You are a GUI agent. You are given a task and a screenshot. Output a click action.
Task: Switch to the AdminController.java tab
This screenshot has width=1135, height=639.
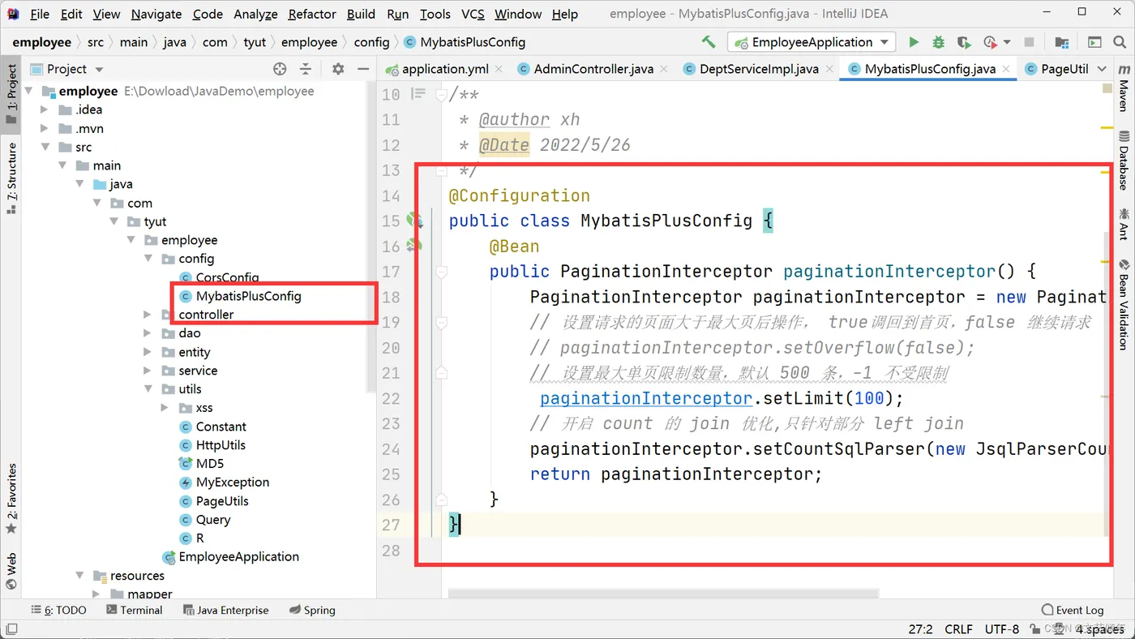coord(593,69)
